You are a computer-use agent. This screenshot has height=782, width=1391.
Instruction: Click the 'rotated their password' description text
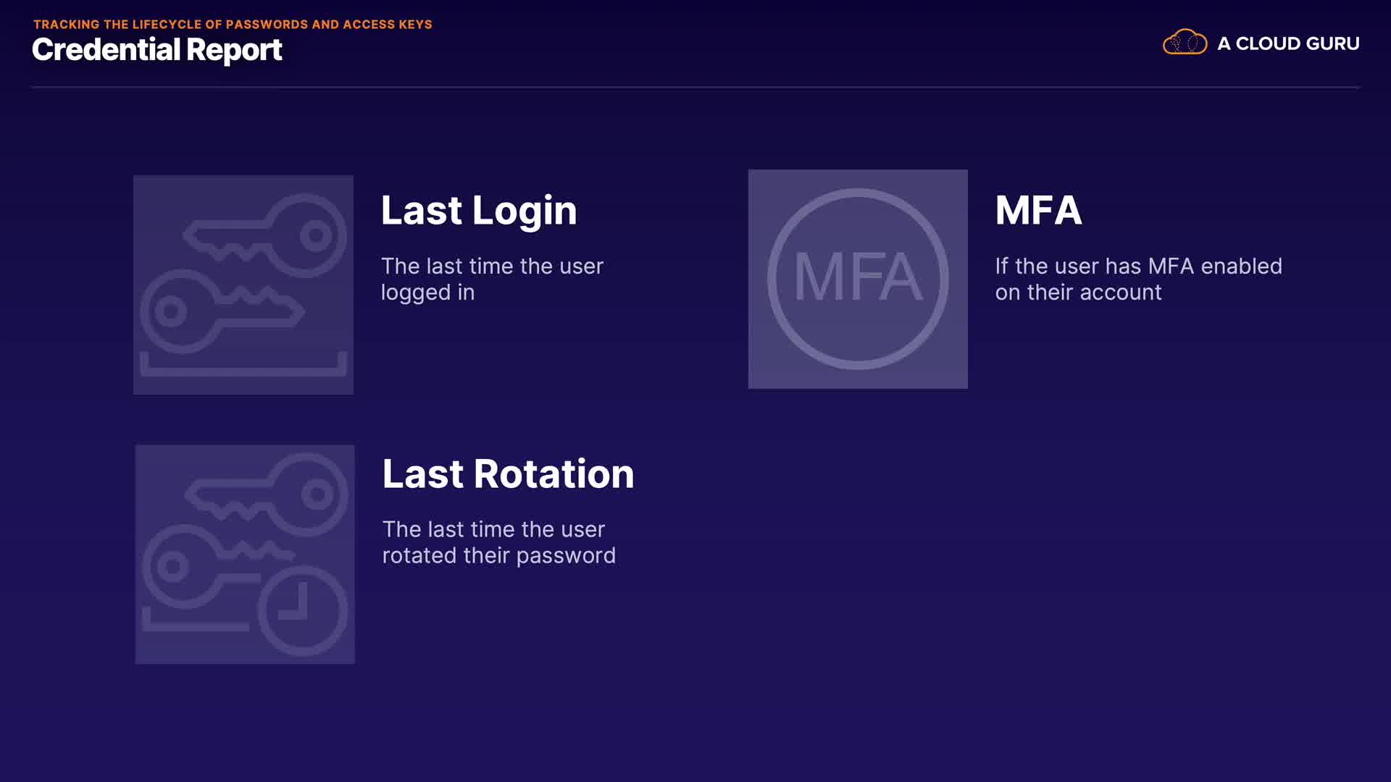point(498,555)
